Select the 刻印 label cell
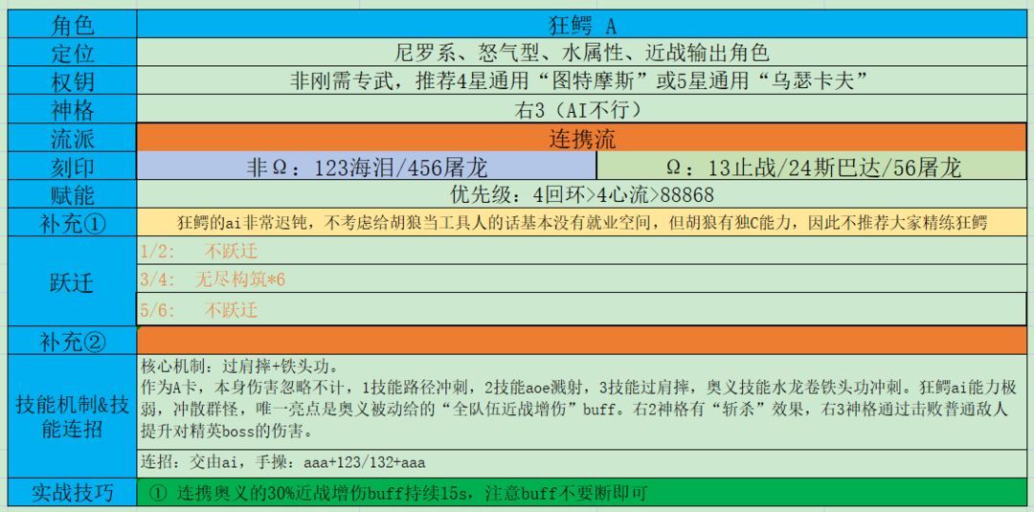 tap(72, 167)
